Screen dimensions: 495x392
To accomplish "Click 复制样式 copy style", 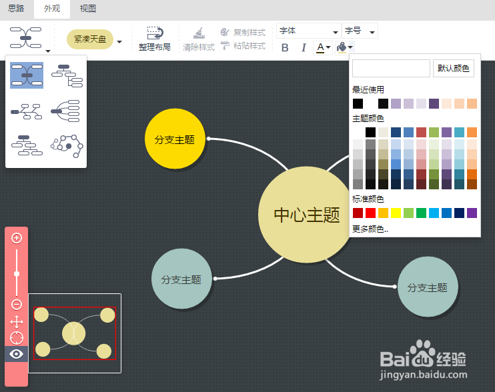I will 243,32.
